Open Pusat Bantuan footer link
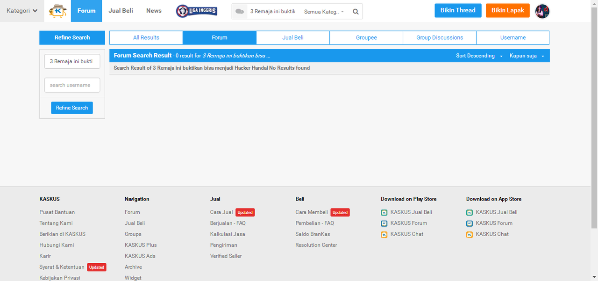 (57, 212)
